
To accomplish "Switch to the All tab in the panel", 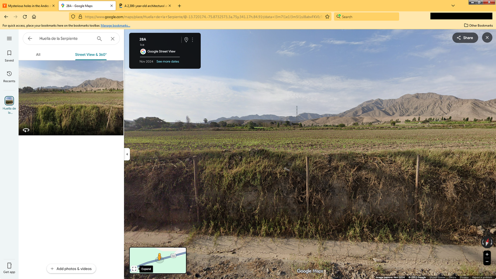I will 38,54.
